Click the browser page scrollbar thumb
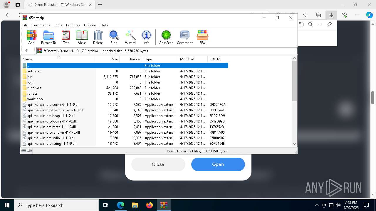Viewport: 376px width, 211px height. tap(372, 98)
